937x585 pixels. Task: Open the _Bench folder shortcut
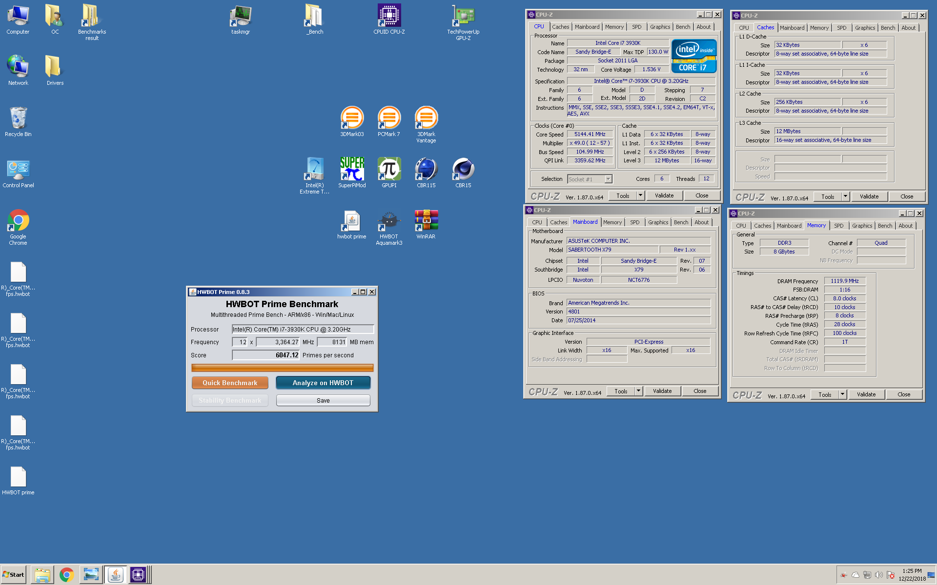click(315, 19)
